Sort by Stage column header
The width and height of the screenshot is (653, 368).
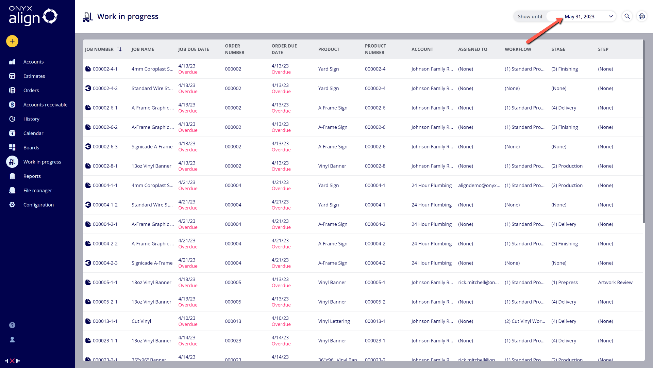pos(558,49)
